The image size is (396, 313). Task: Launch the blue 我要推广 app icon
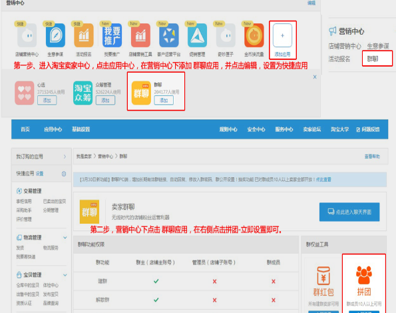point(112,35)
